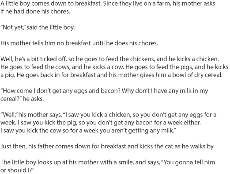This screenshot has height=174, width=230.
Task: Click the text "Not yet," said the little boy
Action: pyautogui.click(x=38, y=27)
